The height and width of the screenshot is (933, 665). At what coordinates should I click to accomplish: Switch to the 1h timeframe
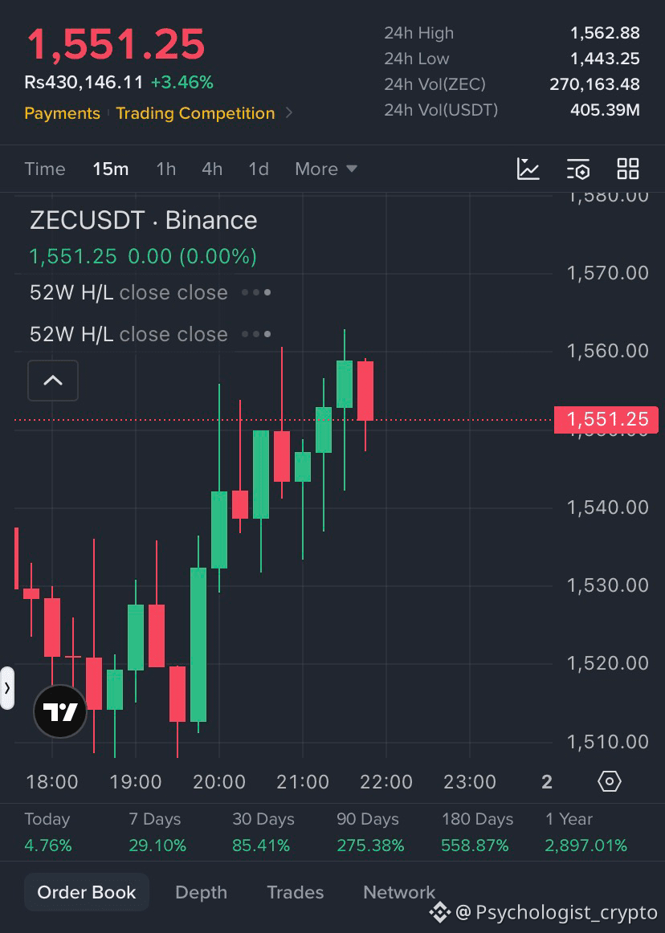click(166, 169)
